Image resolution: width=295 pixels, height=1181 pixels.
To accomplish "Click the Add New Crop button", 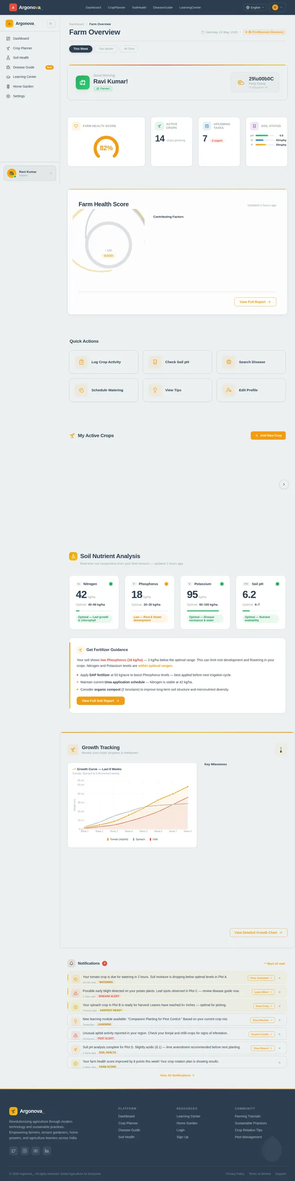I will pyautogui.click(x=268, y=435).
